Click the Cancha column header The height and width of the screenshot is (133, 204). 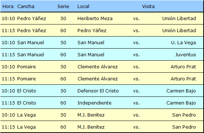point(26,6)
